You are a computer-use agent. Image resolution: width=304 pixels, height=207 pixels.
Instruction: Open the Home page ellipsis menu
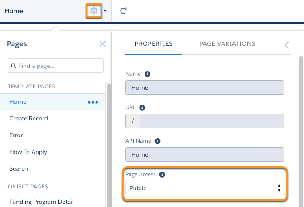93,102
